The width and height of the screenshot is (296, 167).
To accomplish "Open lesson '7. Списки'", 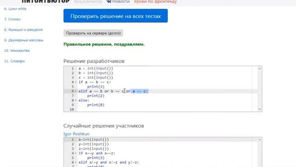I will click(x=12, y=19).
